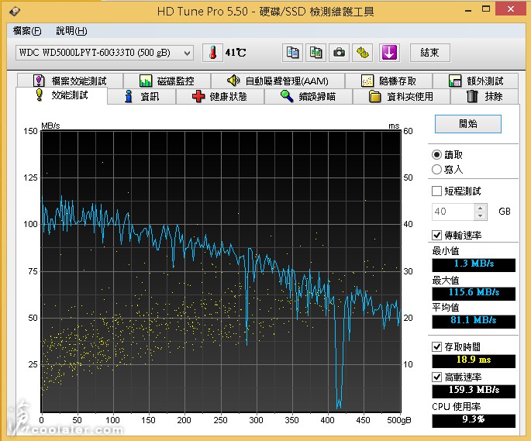Click the 81.1 MB/s average value
This screenshot has width=531, height=441.
tap(474, 321)
